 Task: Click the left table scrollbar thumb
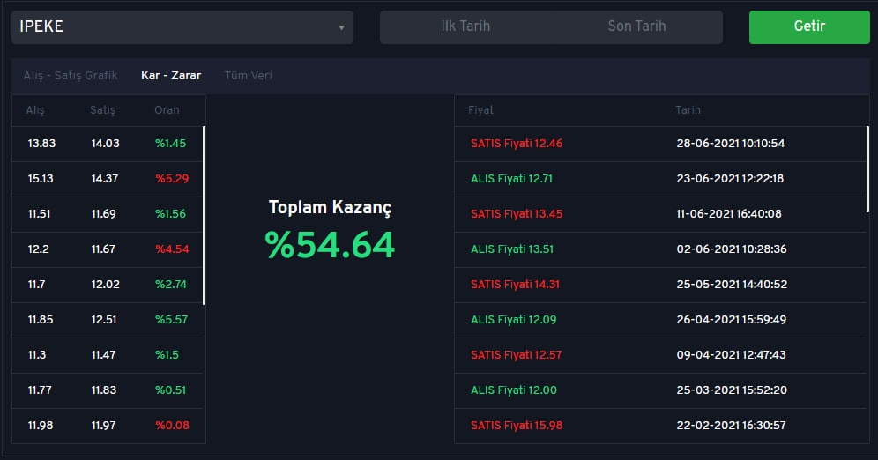[x=204, y=215]
